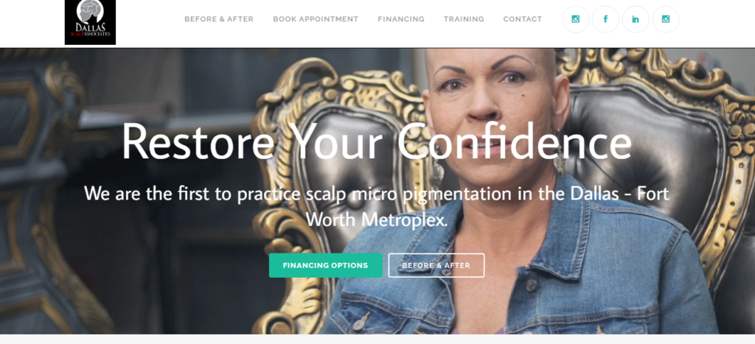Click the word Restore in the headline
Image resolution: width=755 pixels, height=344 pixels.
[198, 141]
